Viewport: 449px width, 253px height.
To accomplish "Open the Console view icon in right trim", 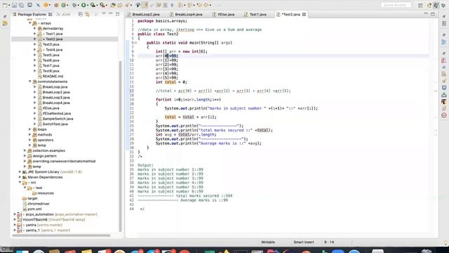I will tap(444, 87).
